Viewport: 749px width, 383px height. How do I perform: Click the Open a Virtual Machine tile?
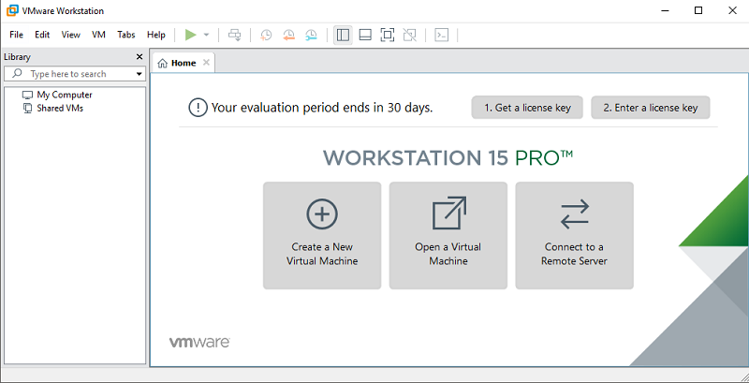pyautogui.click(x=448, y=235)
